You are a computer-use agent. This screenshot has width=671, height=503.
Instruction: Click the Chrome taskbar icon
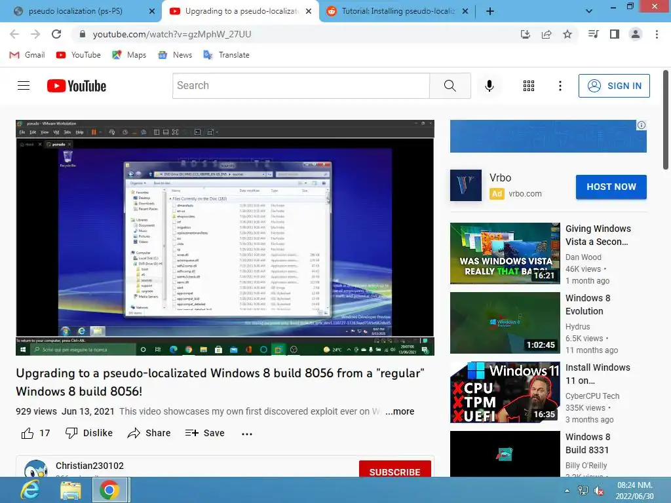(109, 490)
